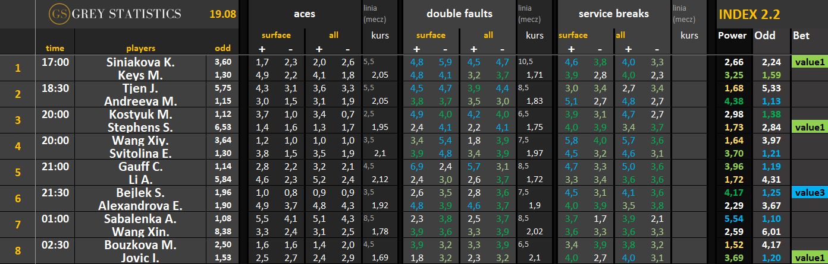Select the INDEX 2.2 header
The height and width of the screenshot is (264, 828).
tap(749, 15)
